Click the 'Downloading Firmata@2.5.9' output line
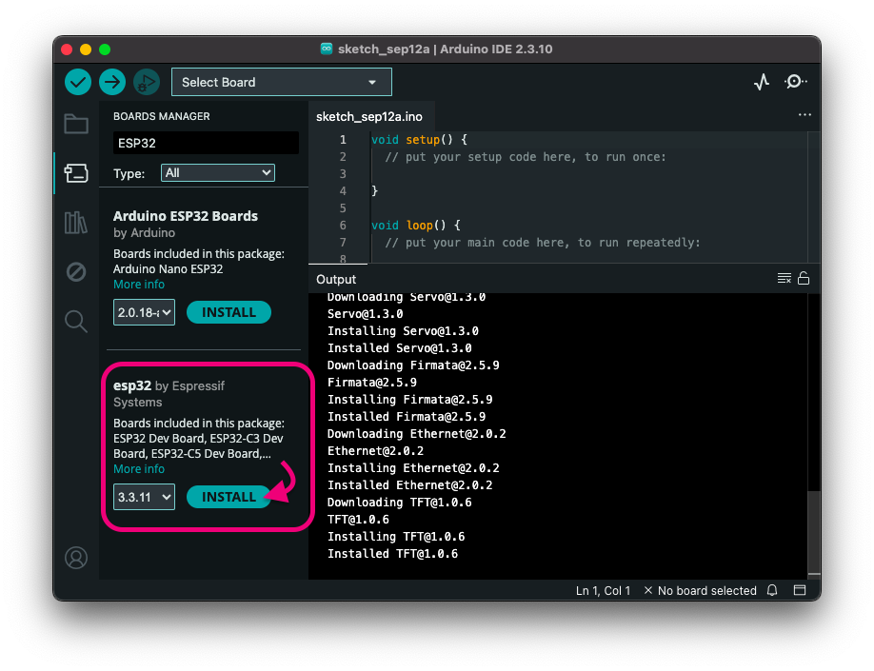This screenshot has height=671, width=874. 413,365
